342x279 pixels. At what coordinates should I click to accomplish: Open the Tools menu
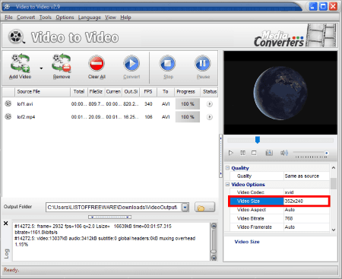coord(46,17)
